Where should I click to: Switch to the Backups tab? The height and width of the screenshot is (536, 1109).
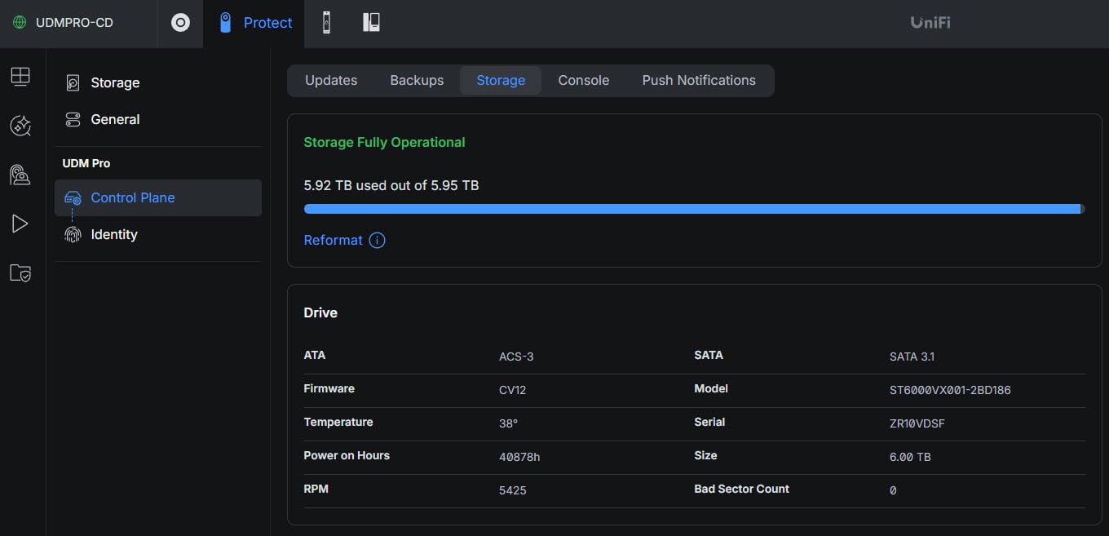click(417, 80)
